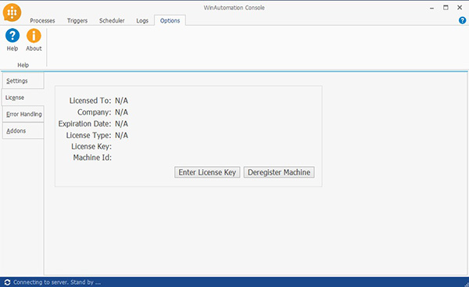Click the WinAutomation Console window title
This screenshot has height=287, width=469.
coord(234,8)
